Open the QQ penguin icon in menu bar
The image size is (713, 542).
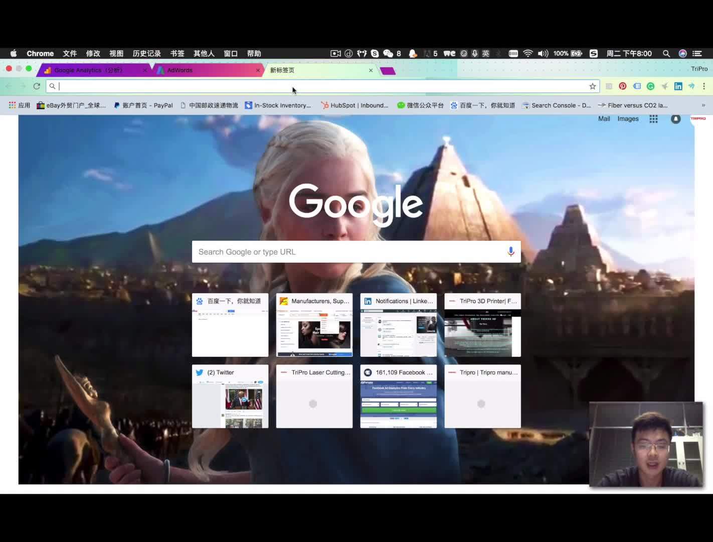tap(413, 54)
